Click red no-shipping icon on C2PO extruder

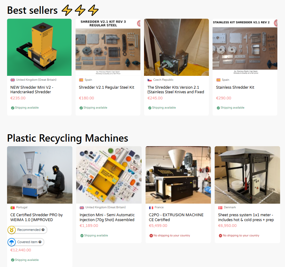tap(151, 236)
